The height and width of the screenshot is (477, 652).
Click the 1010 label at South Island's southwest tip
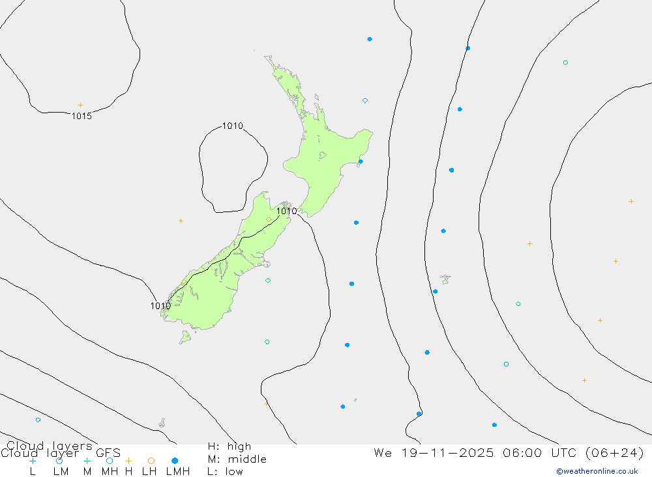[x=160, y=306]
